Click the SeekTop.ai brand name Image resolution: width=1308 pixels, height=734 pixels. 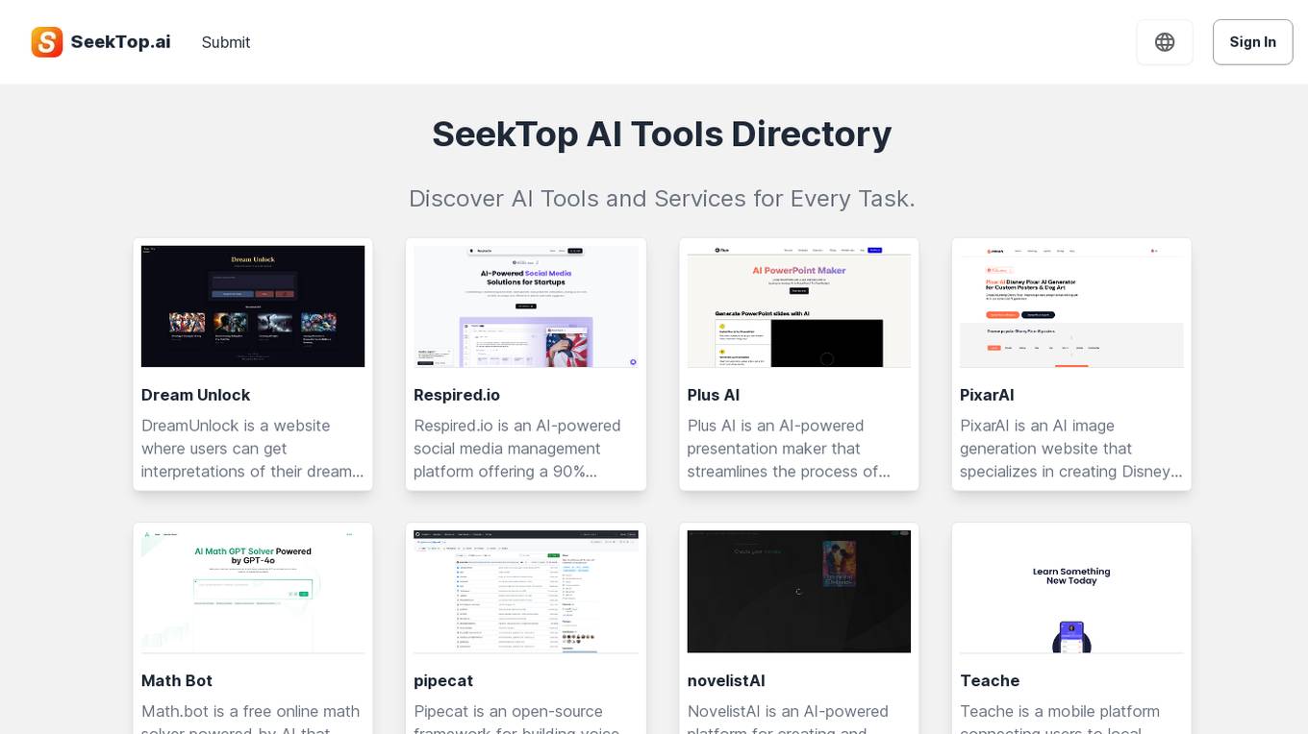[x=120, y=42]
